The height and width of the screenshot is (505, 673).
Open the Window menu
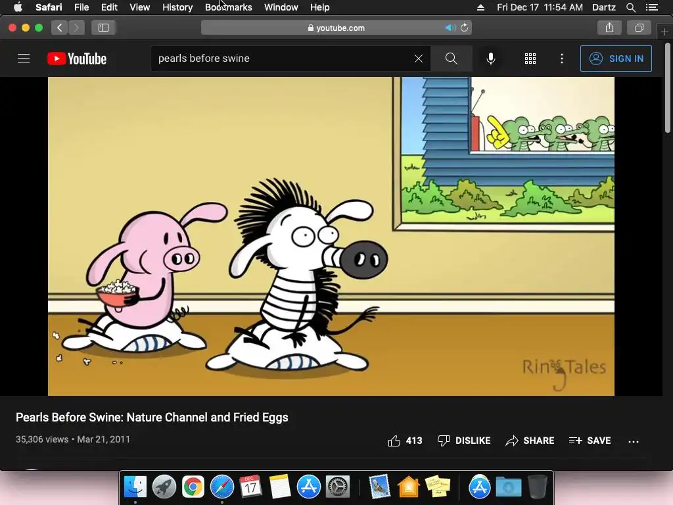point(281,7)
